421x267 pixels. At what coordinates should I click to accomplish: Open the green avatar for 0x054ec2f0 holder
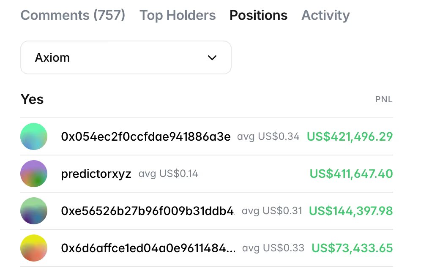coord(33,136)
